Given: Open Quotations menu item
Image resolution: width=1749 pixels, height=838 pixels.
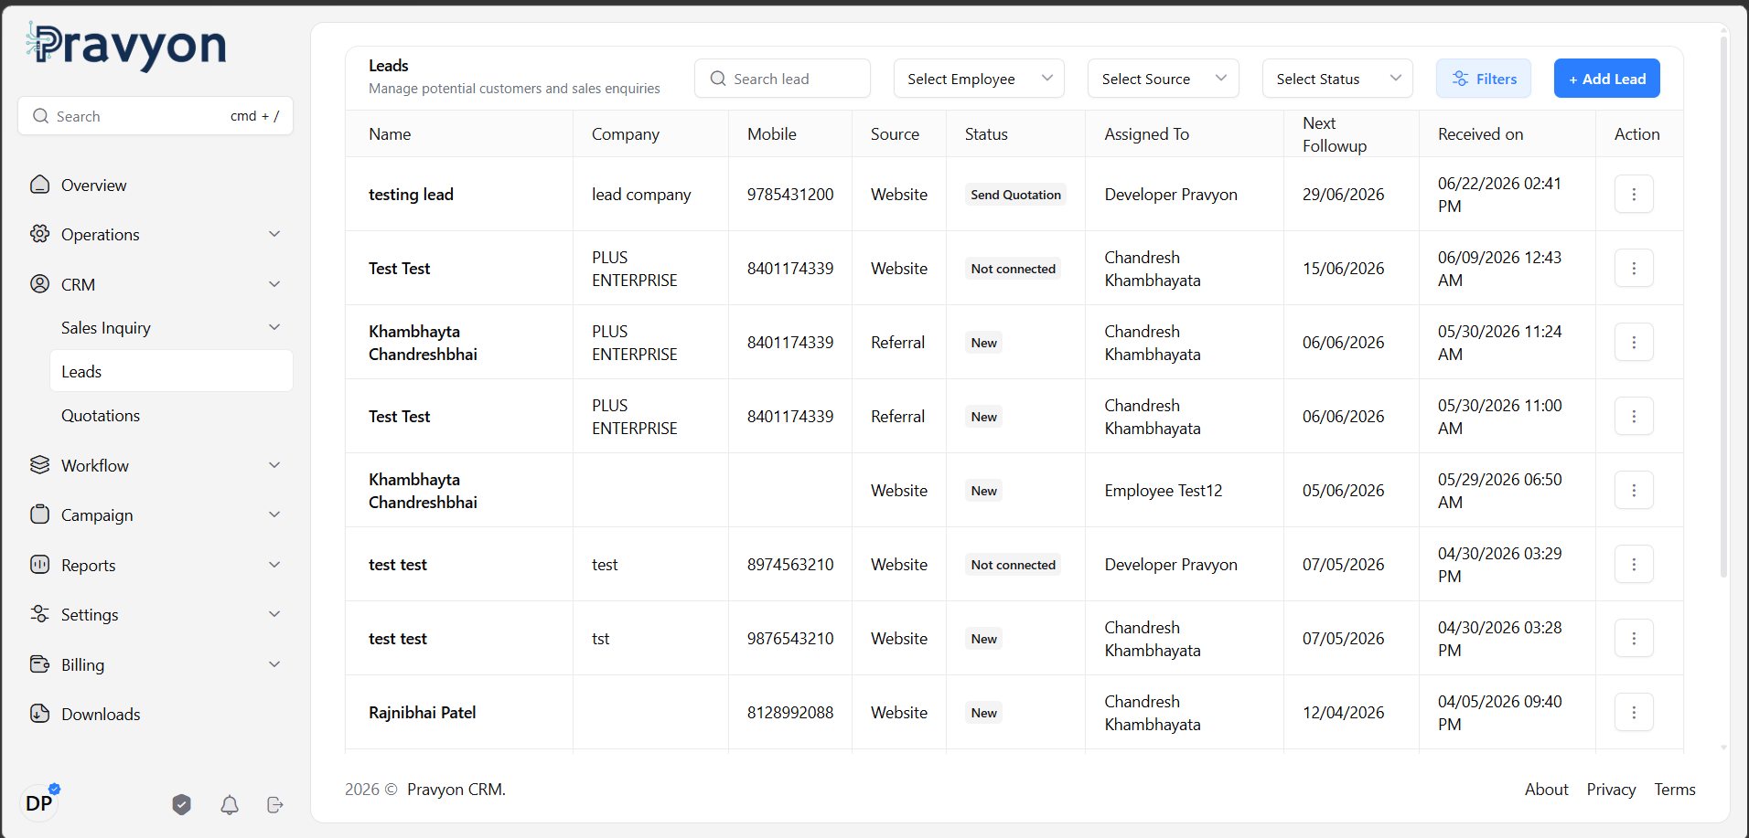Looking at the screenshot, I should tap(171, 415).
